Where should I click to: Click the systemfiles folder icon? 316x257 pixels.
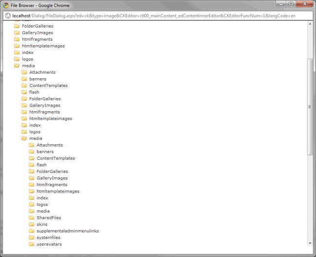(x=31, y=238)
